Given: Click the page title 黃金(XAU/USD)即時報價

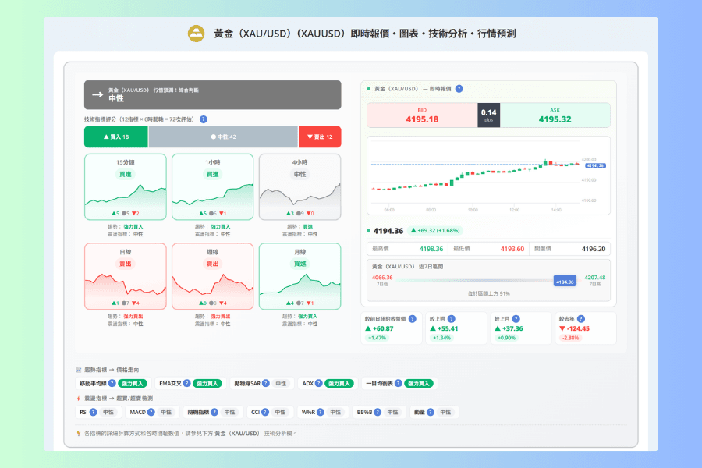Looking at the screenshot, I should coord(364,34).
